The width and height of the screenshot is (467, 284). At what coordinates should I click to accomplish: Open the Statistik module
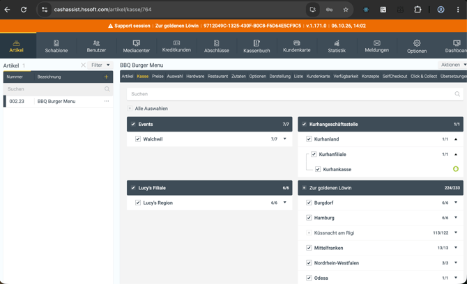(x=337, y=47)
